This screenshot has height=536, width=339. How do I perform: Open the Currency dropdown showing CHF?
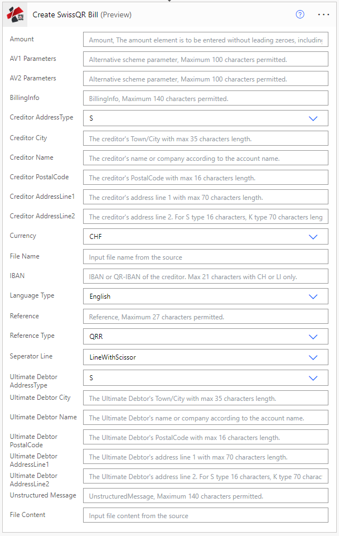[313, 237]
